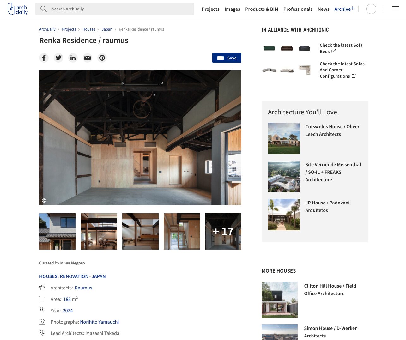Screen dimensions: 406x340
Task: Open the +17 more photos thumbnail
Action: (x=223, y=231)
